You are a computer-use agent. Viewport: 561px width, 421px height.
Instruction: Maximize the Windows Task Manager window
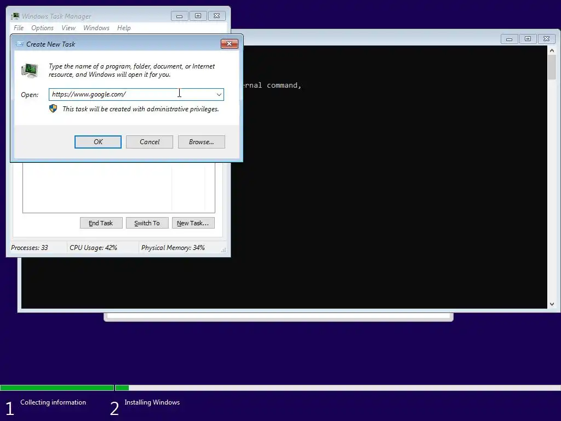pos(198,16)
